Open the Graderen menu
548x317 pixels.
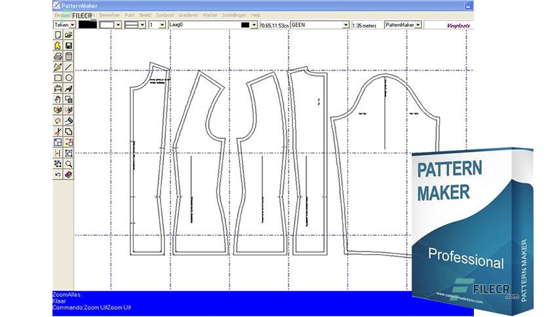188,14
